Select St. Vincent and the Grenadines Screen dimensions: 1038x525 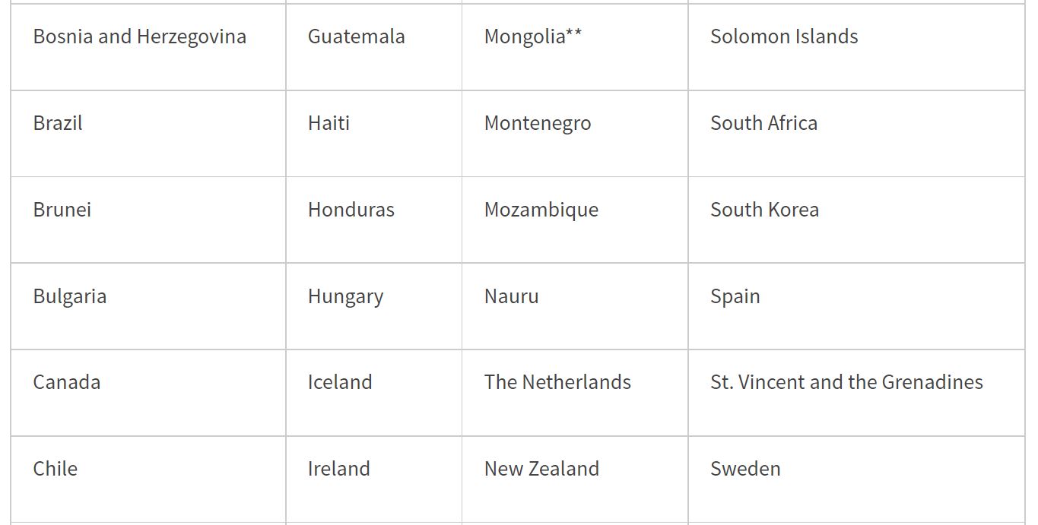coord(846,382)
